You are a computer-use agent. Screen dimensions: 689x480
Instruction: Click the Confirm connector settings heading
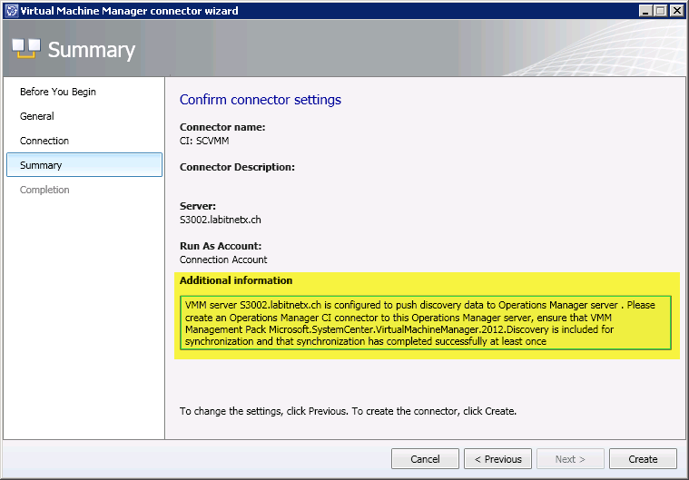coord(261,100)
